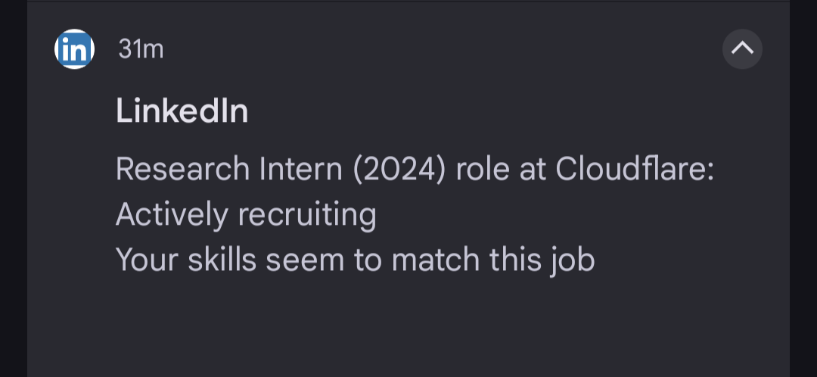Select the word Cloudflare in the notification
This screenshot has width=817, height=377.
point(629,169)
